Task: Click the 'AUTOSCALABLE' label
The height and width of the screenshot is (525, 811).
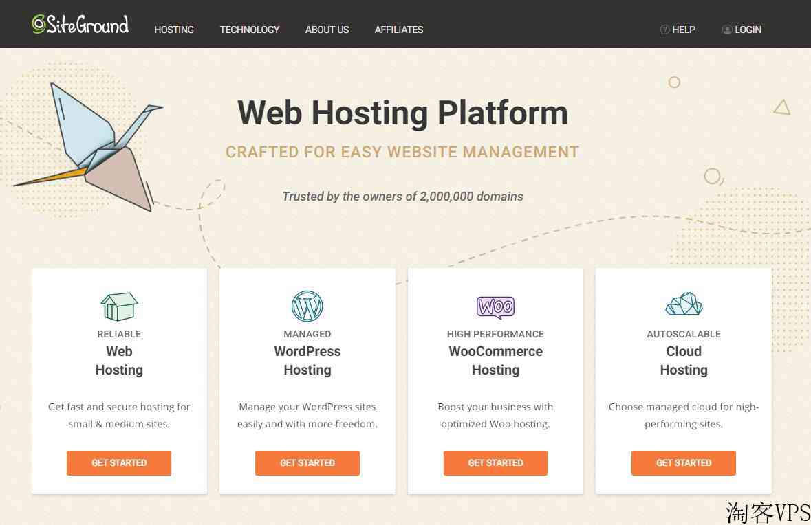Action: (x=684, y=335)
